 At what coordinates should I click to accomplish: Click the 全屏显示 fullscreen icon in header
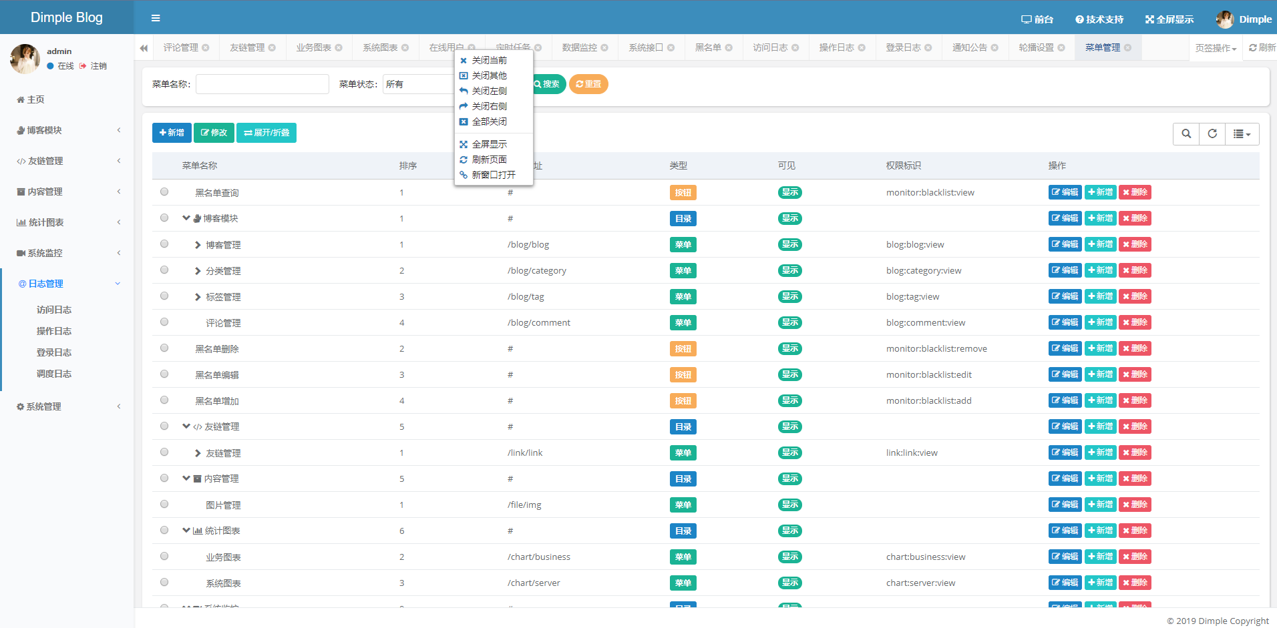click(1169, 19)
